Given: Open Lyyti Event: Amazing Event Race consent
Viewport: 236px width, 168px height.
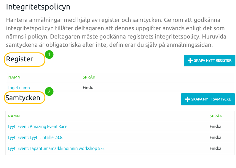Looking at the screenshot, I should tap(38, 127).
